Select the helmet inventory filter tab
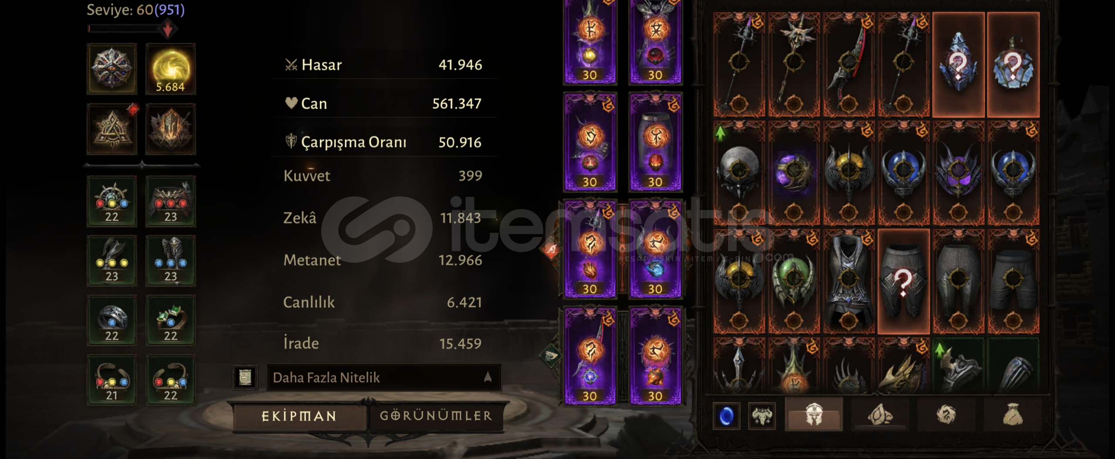The width and height of the screenshot is (1115, 459). [x=814, y=415]
